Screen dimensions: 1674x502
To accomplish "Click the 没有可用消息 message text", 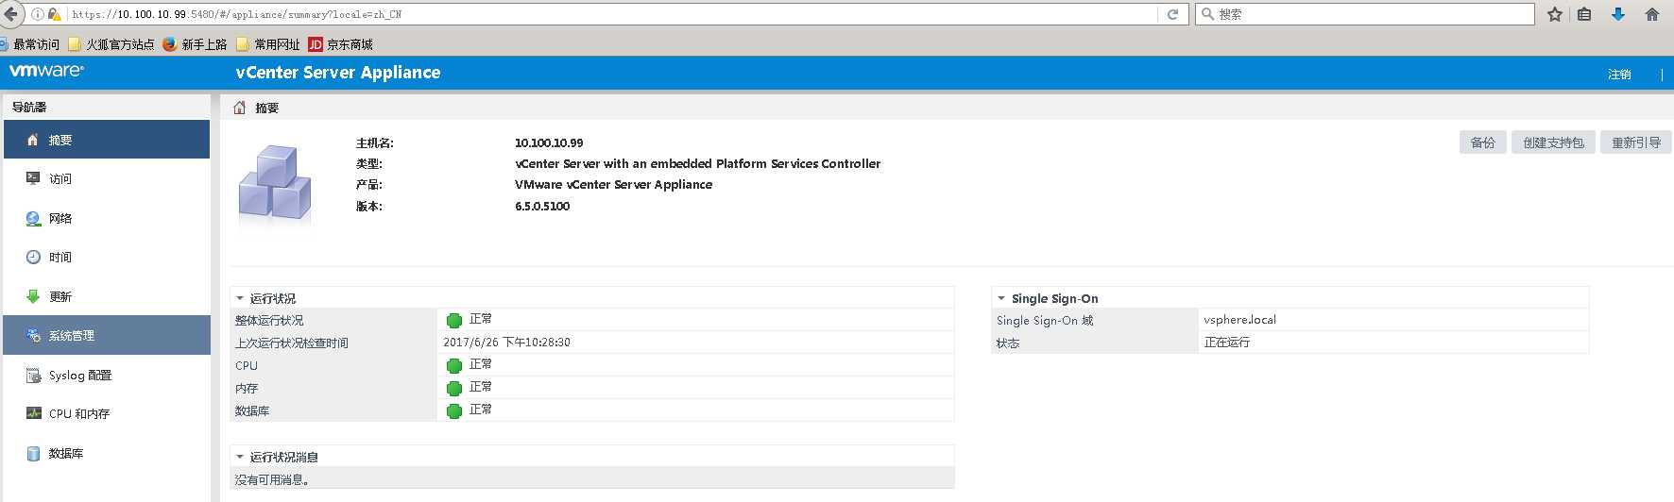I will [272, 479].
